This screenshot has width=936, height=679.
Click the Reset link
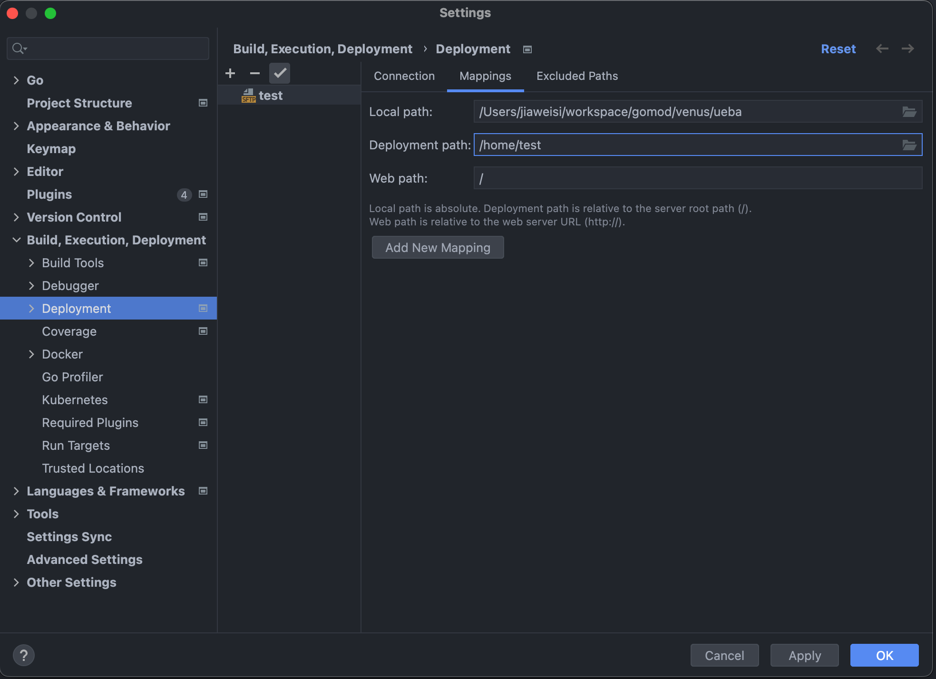click(838, 49)
